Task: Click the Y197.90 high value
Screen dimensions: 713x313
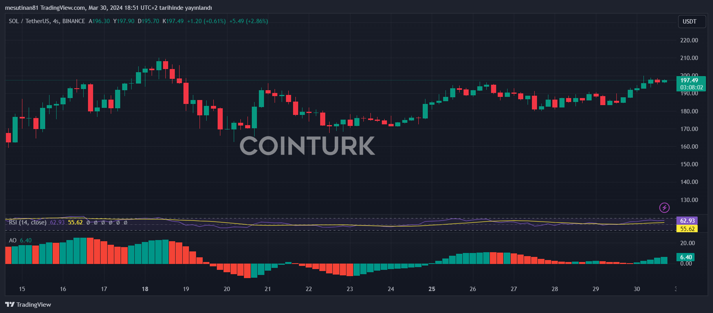Action: (x=124, y=21)
